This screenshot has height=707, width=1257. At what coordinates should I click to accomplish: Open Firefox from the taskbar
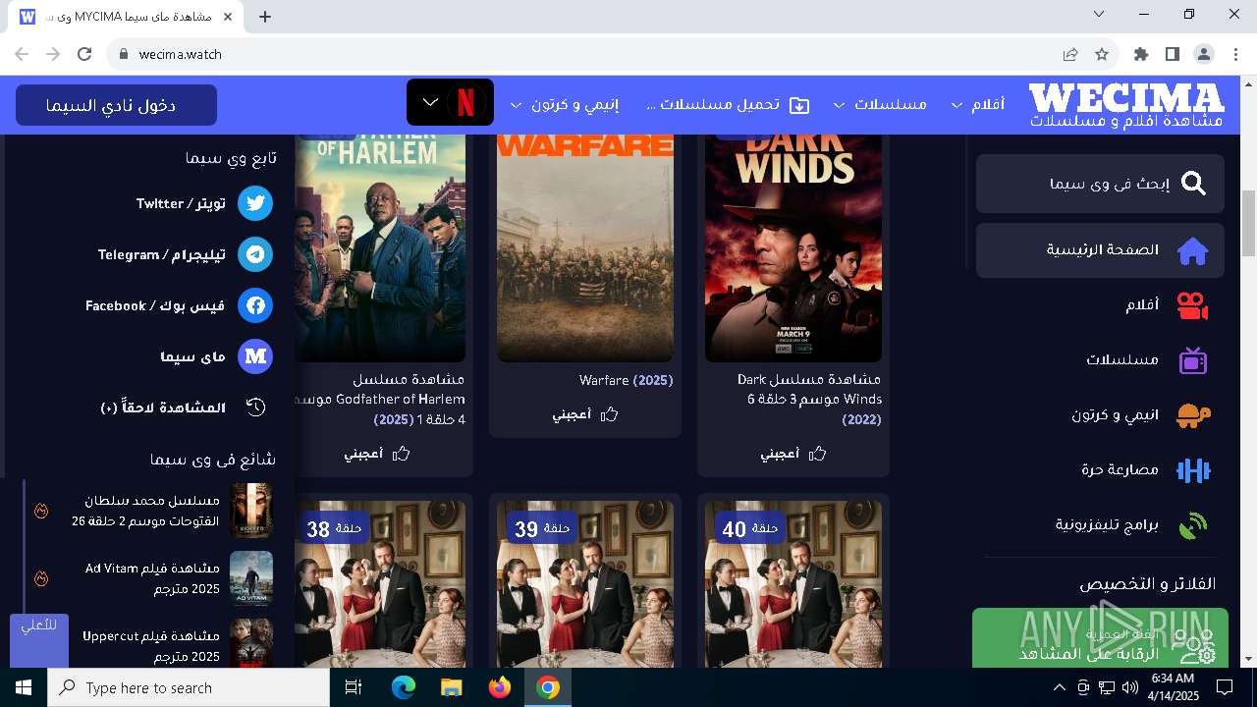pos(500,687)
